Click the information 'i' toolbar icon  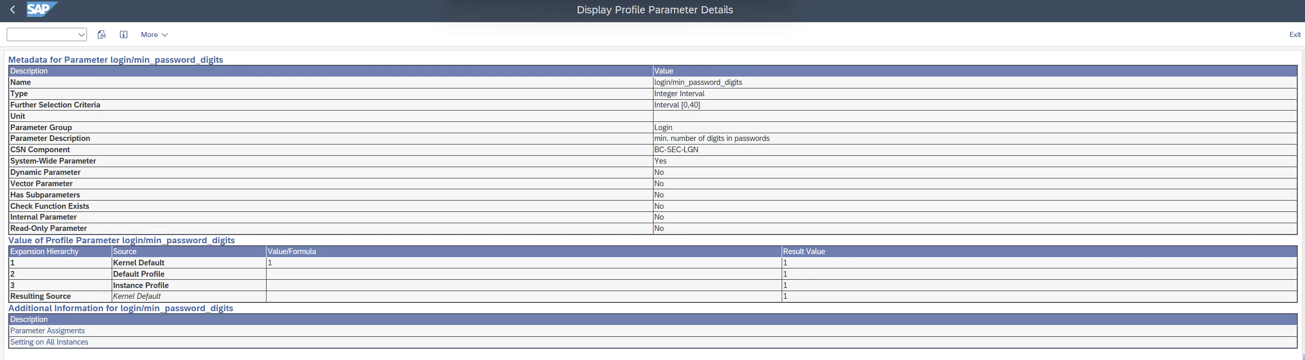(124, 34)
